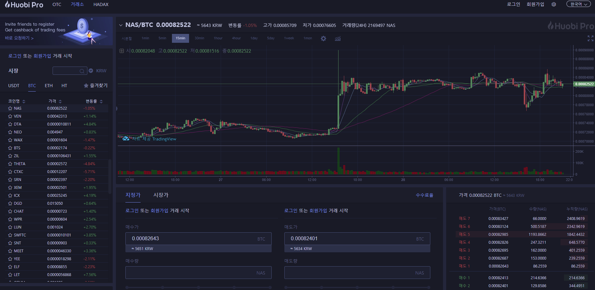This screenshot has width=595, height=290.
Task: Favorite the THETA coin star
Action: tap(10, 164)
